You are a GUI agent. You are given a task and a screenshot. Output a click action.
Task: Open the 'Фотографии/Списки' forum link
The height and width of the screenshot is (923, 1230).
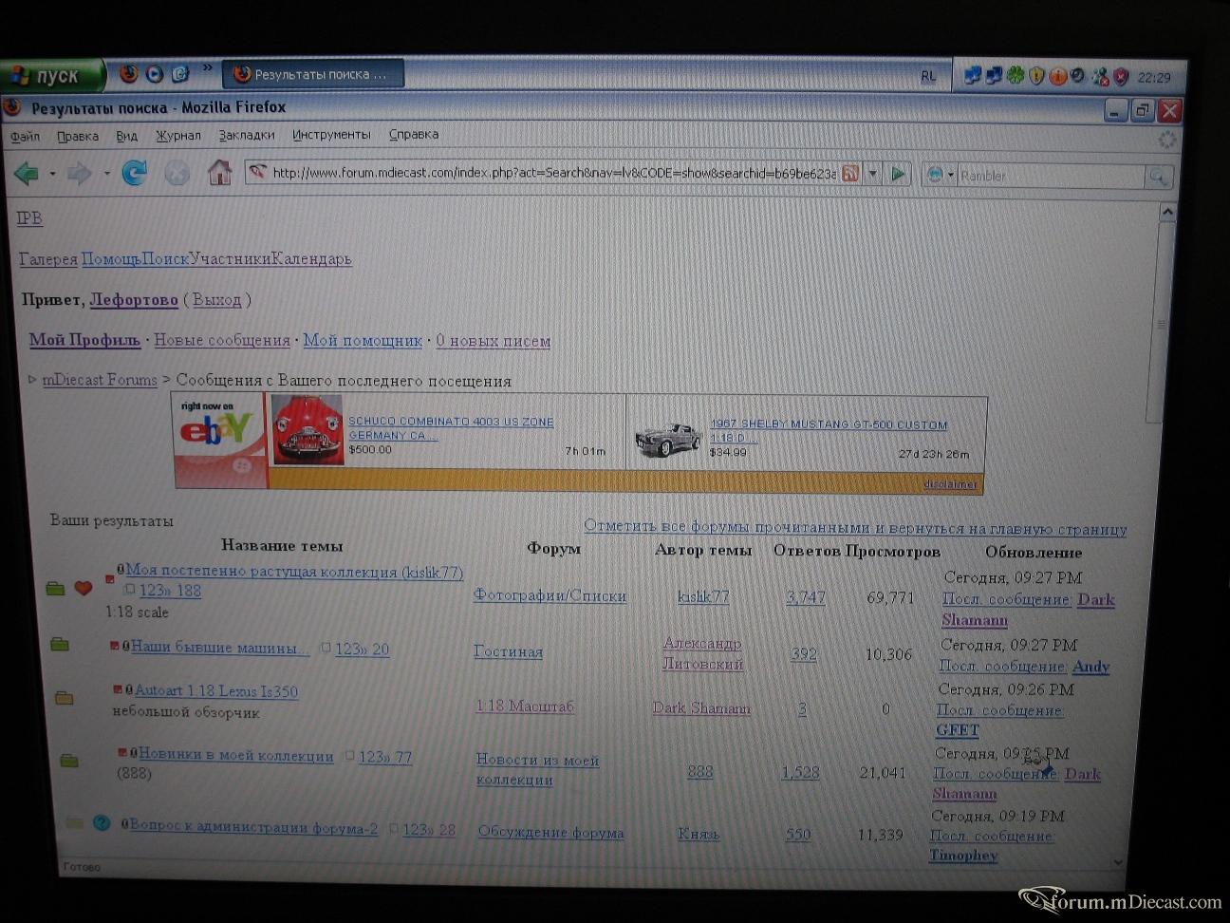click(550, 595)
